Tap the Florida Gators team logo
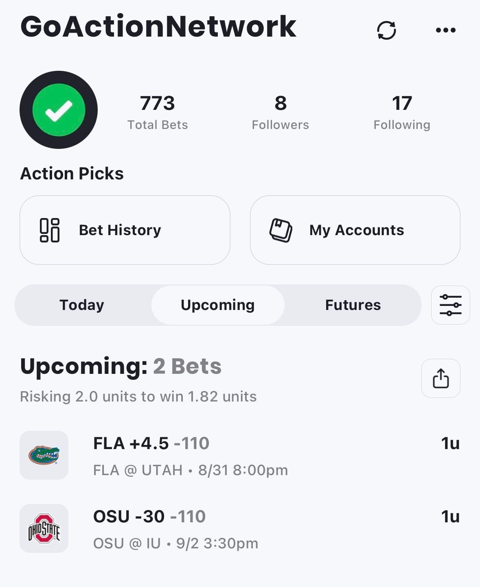Viewport: 480px width, 587px height. point(44,455)
